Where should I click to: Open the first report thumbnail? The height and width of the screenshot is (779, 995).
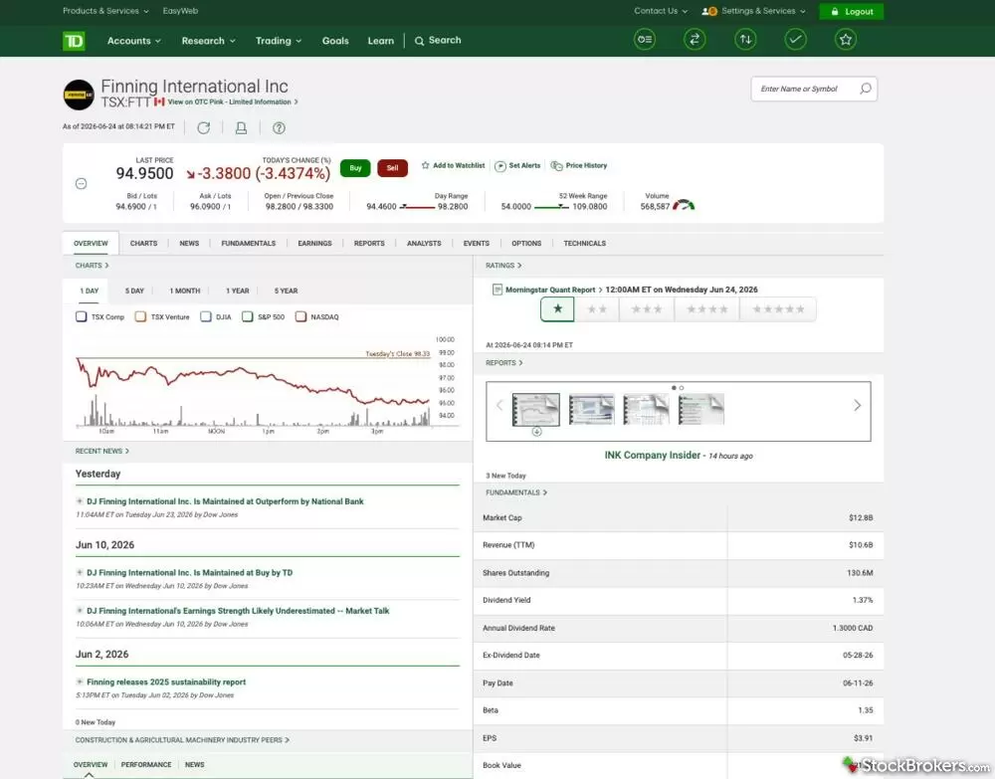536,409
